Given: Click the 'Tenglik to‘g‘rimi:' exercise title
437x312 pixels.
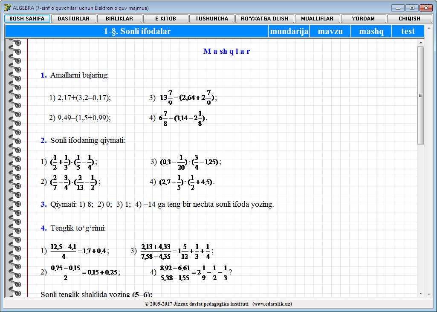Looking at the screenshot, I should 78,228.
